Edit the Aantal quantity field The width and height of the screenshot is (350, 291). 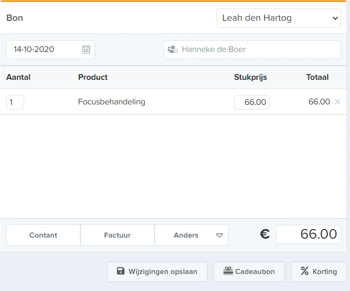point(15,103)
